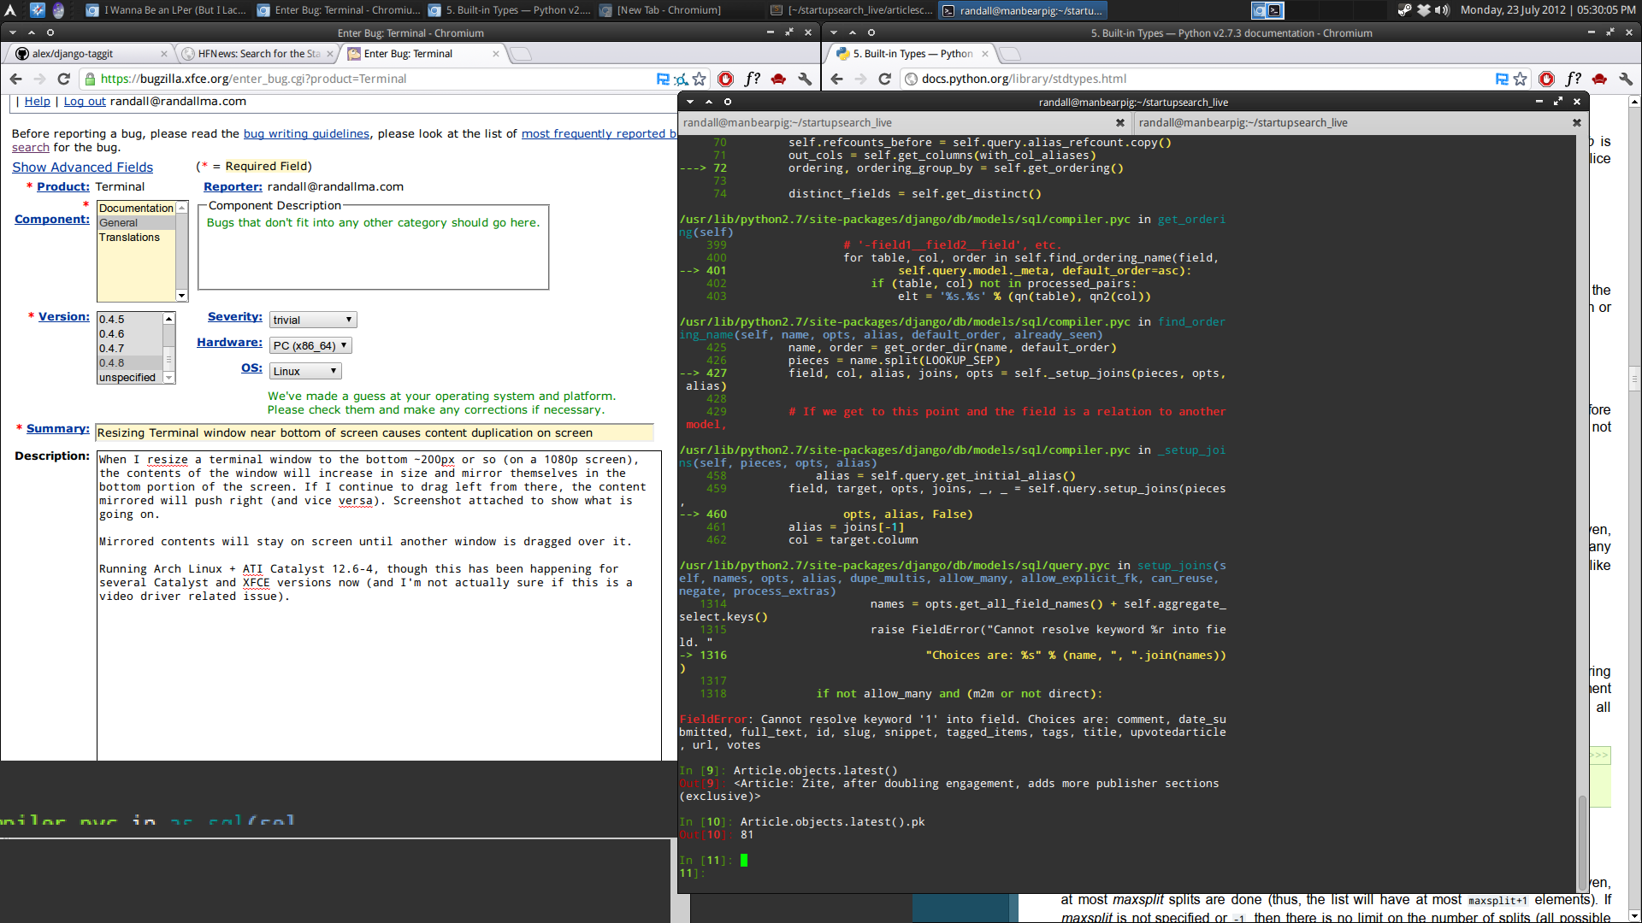The height and width of the screenshot is (923, 1642).
Task: Select the first terminal tab
Action: pyautogui.click(x=904, y=123)
